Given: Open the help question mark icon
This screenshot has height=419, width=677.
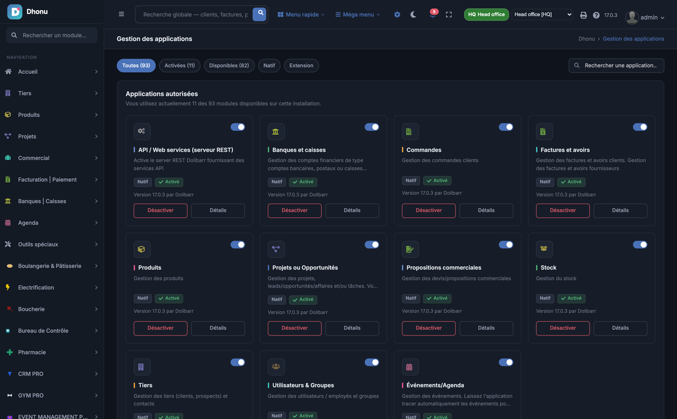Looking at the screenshot, I should [x=596, y=15].
